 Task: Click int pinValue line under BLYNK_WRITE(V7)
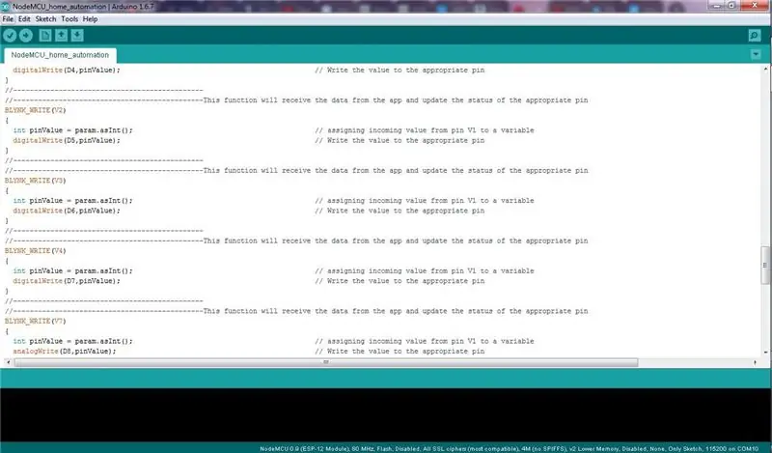pyautogui.click(x=73, y=341)
